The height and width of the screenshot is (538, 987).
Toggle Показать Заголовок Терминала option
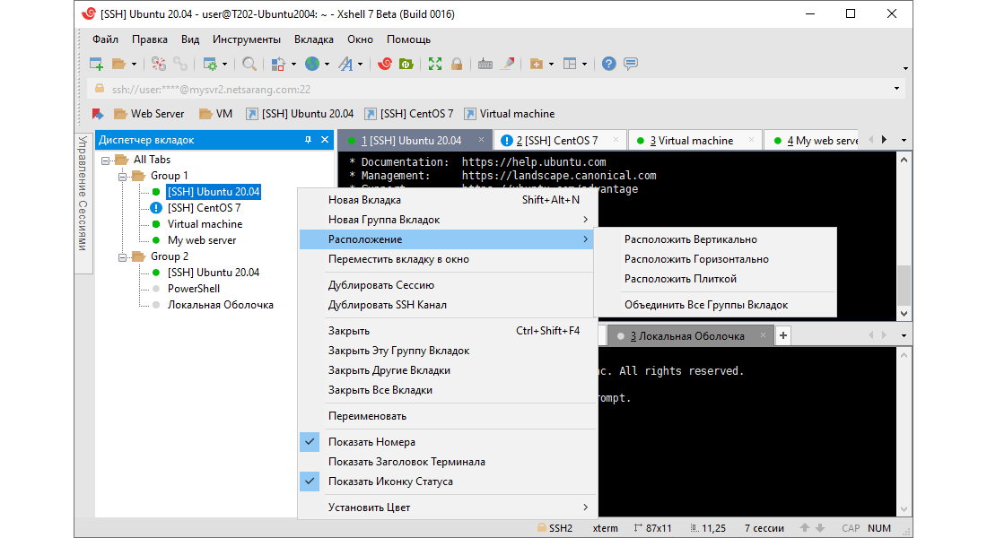(448, 462)
